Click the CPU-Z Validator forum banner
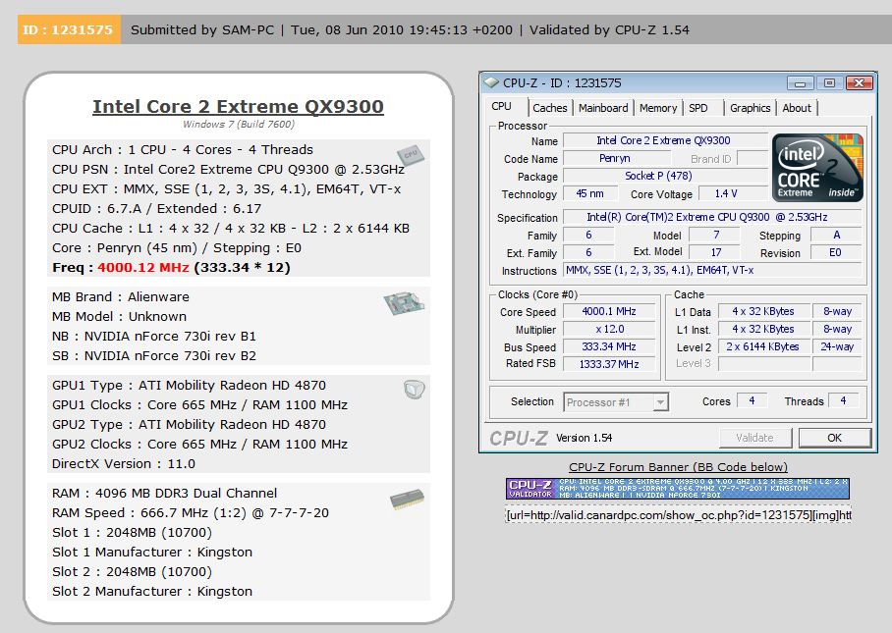Screen dimensions: 892x633 pyautogui.click(x=678, y=489)
